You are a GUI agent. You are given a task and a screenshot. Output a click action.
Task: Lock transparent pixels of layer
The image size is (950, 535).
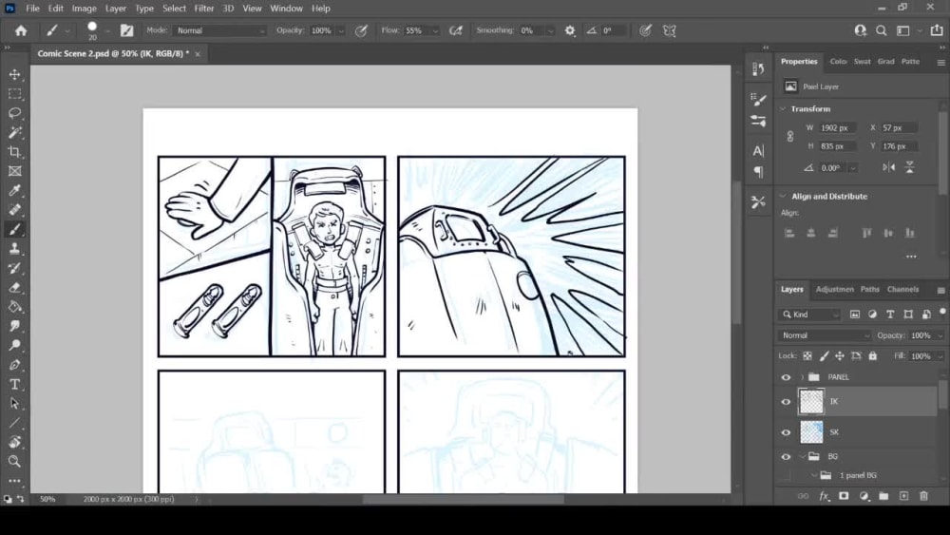point(807,356)
